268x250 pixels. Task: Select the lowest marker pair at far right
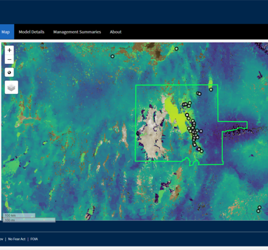[259, 210]
